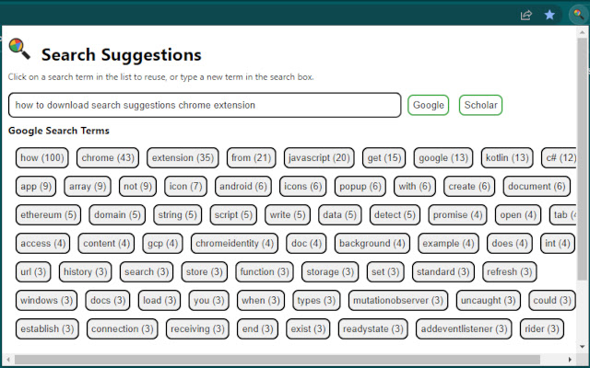The height and width of the screenshot is (368, 590).
Task: Choose the 'kotlin (13)' term
Action: point(507,157)
